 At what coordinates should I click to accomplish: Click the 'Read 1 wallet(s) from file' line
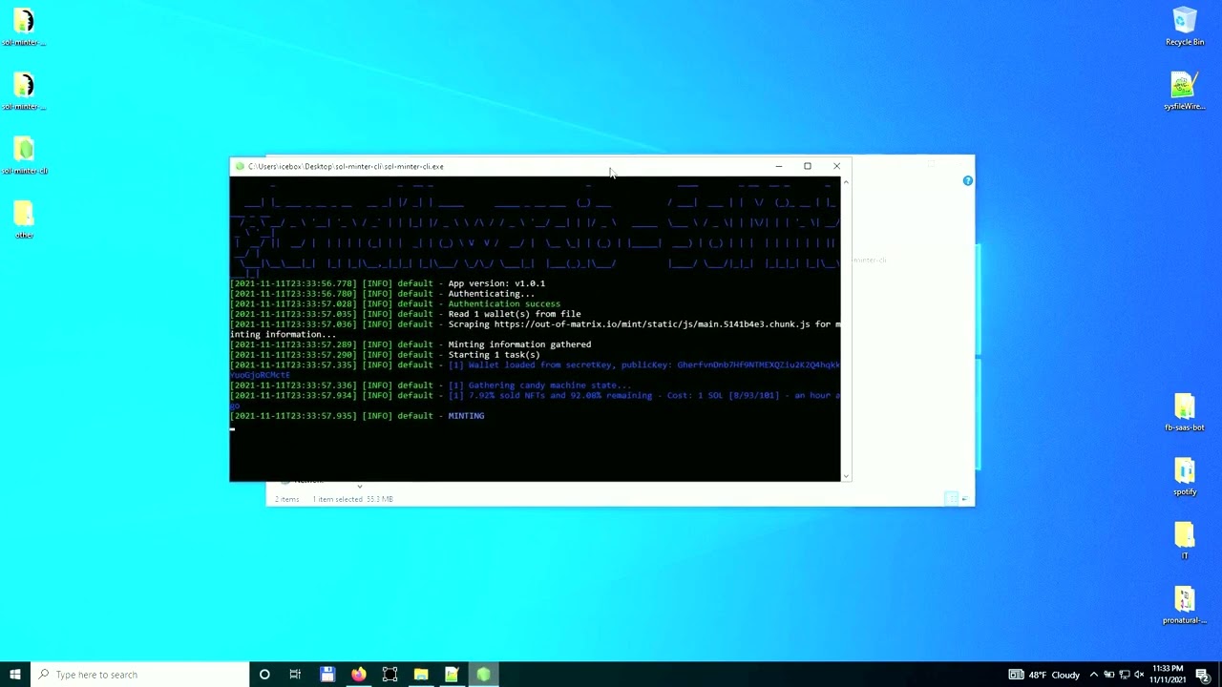click(514, 314)
